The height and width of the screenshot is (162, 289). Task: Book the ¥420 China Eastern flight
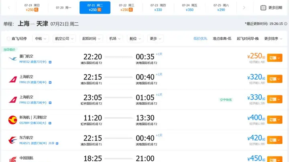[x=275, y=140]
